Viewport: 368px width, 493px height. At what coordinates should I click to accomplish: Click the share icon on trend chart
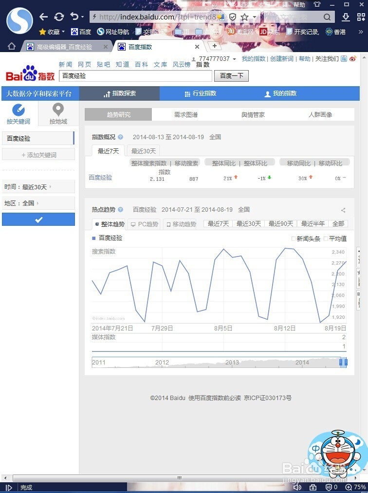[343, 210]
